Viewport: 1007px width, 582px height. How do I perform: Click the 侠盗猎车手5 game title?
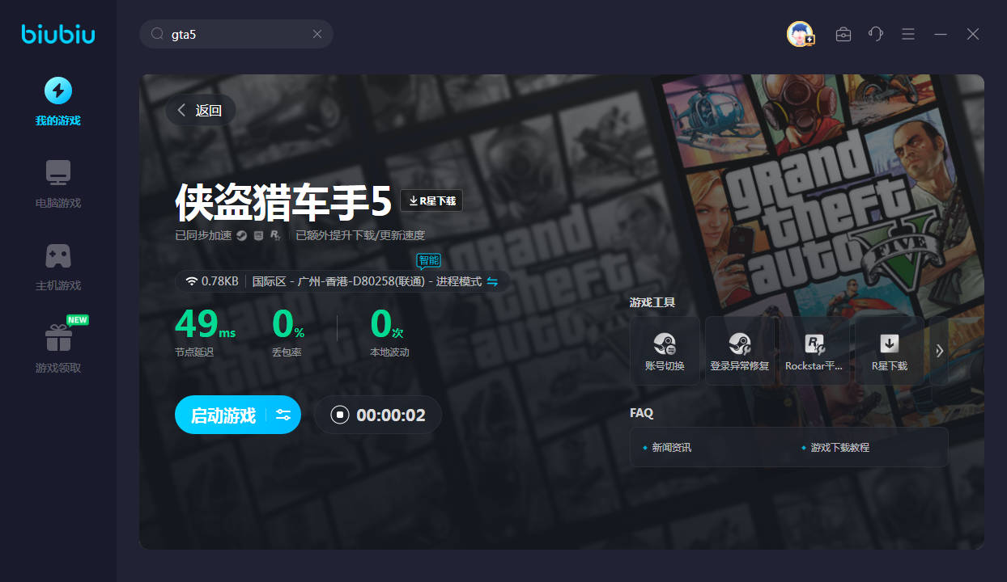click(x=283, y=201)
